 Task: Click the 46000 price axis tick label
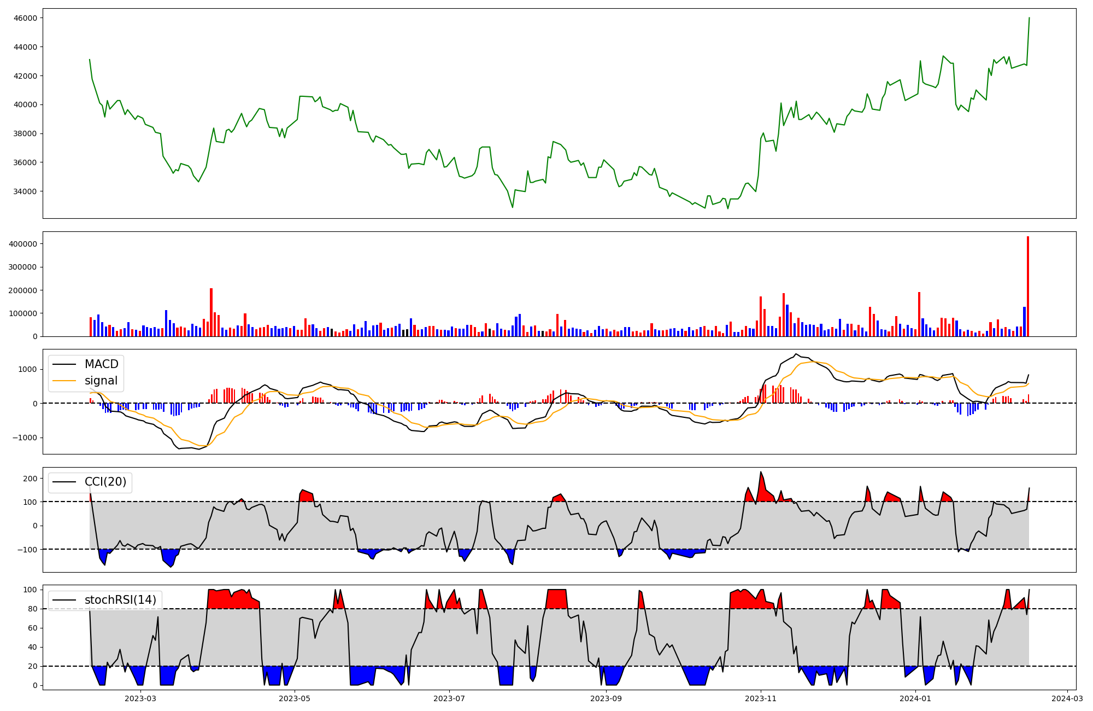[26, 18]
